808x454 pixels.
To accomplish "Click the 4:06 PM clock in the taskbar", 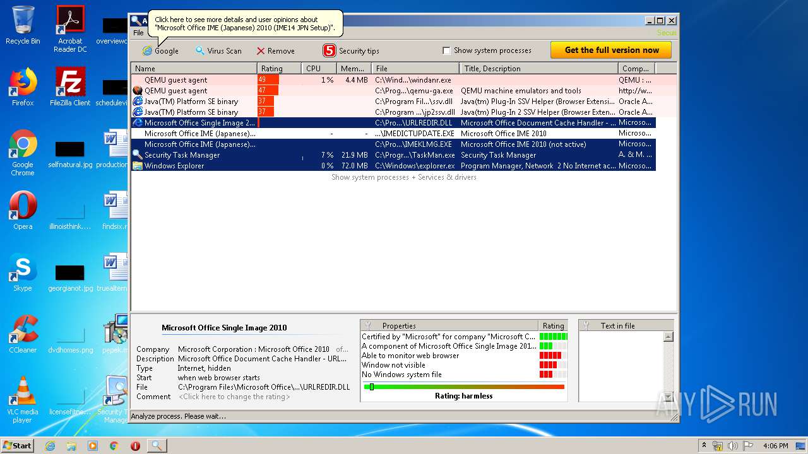I will 775,446.
